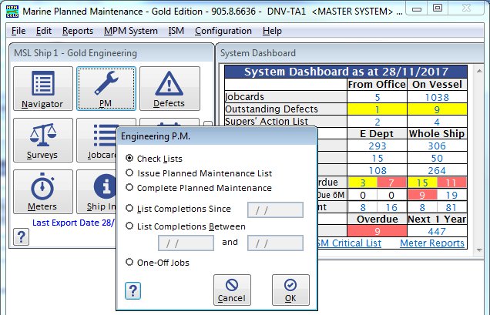This screenshot has width=490, height=315.
Task: Open the Meters stopwatch module
Action: pos(43,192)
